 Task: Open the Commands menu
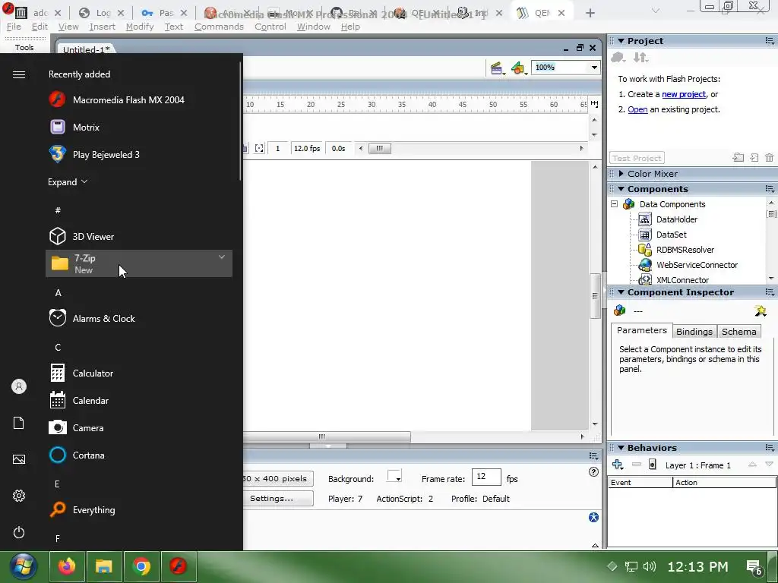pyautogui.click(x=219, y=27)
